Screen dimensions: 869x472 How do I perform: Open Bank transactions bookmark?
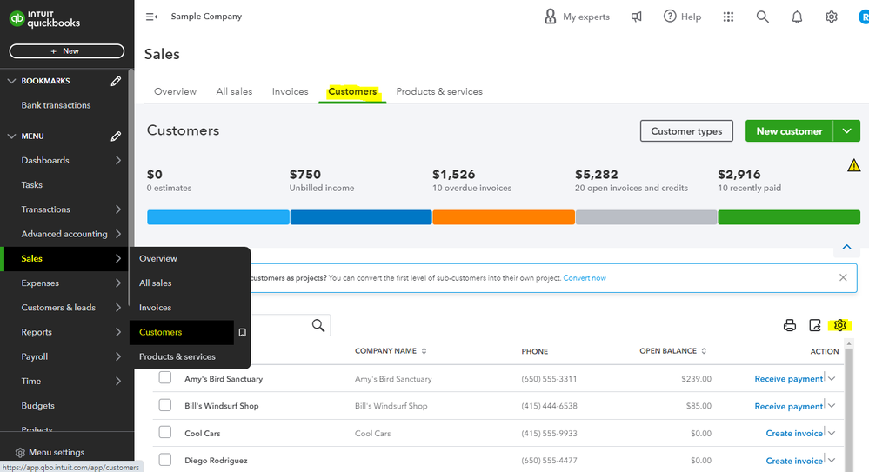(56, 105)
